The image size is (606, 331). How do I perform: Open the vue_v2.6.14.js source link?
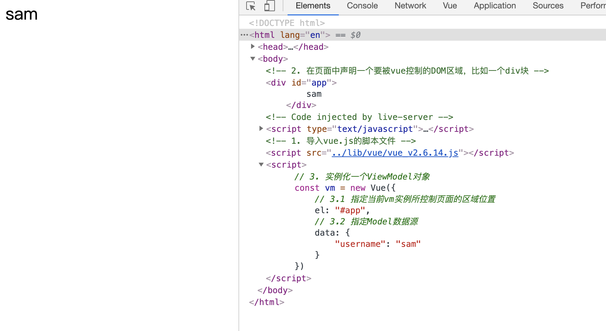pos(395,153)
